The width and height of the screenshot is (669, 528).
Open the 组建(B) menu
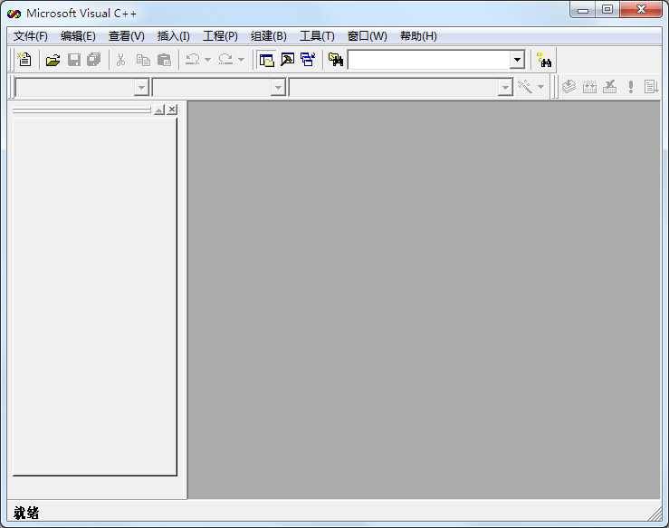[x=268, y=36]
